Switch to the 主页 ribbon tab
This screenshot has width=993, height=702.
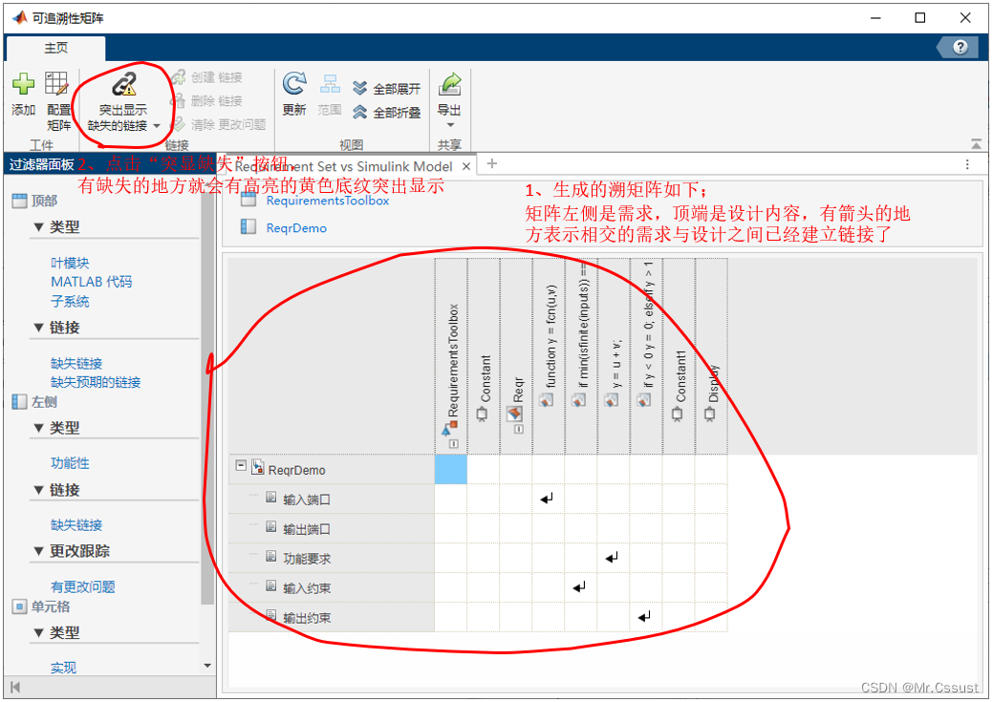(56, 48)
